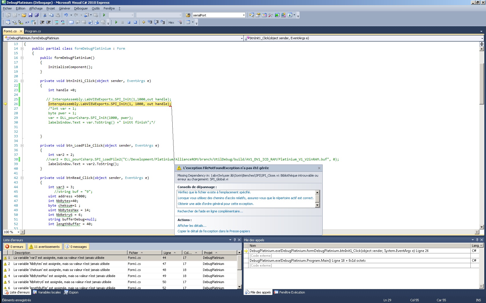486x303 pixels.
Task: Sort error list by Description column
Action: click(70, 253)
